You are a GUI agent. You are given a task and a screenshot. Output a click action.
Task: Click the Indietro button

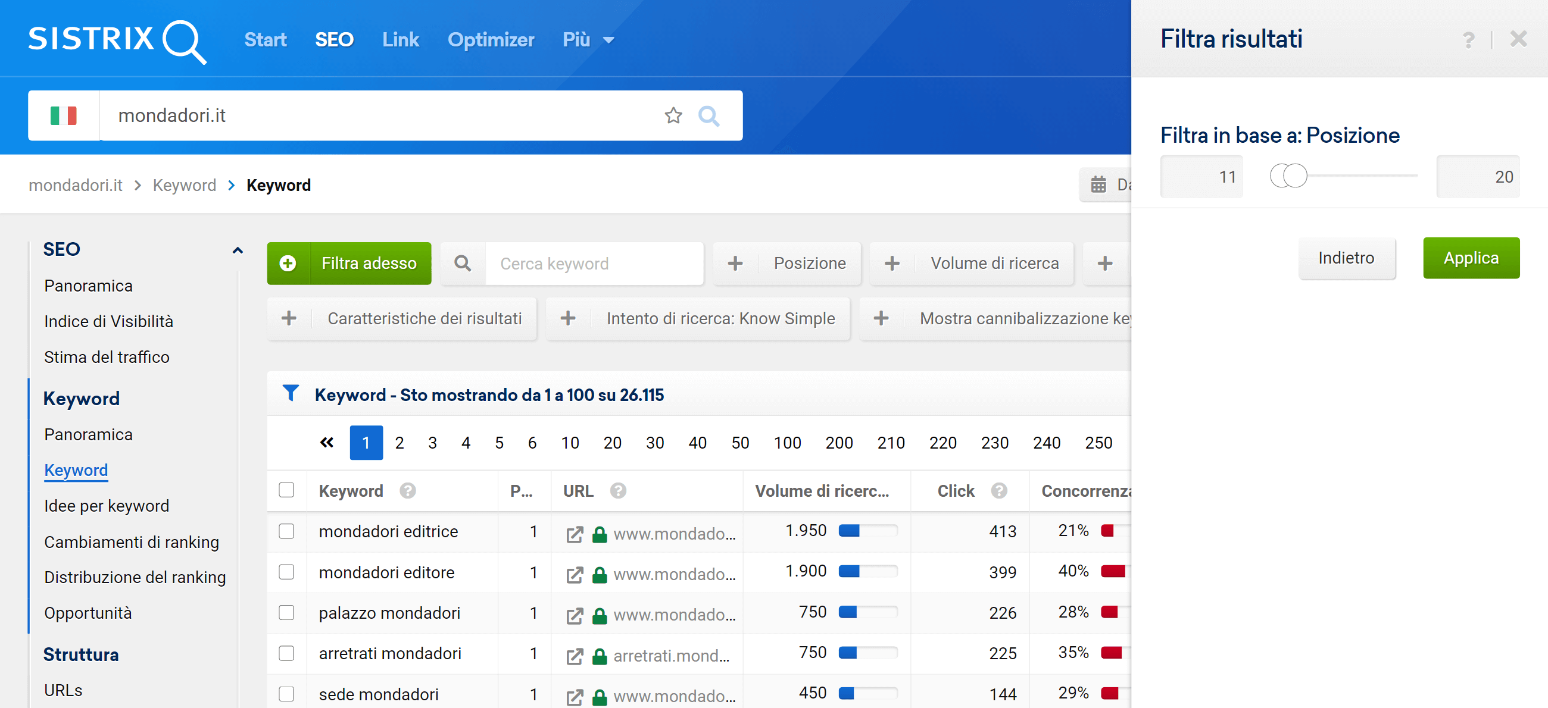pyautogui.click(x=1346, y=258)
